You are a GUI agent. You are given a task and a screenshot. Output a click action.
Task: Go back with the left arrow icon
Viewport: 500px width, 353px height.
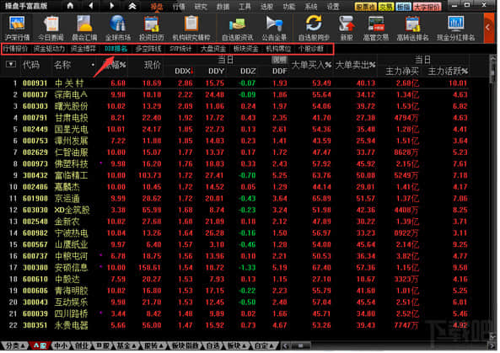91,6
